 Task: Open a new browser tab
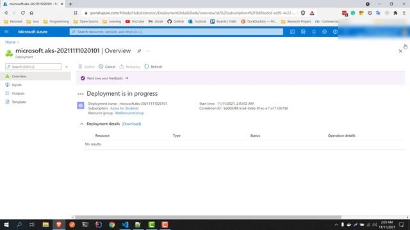click(x=70, y=4)
